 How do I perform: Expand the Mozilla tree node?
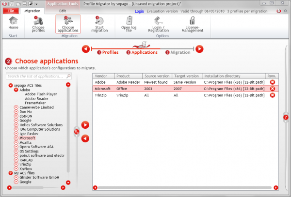(x=16, y=142)
